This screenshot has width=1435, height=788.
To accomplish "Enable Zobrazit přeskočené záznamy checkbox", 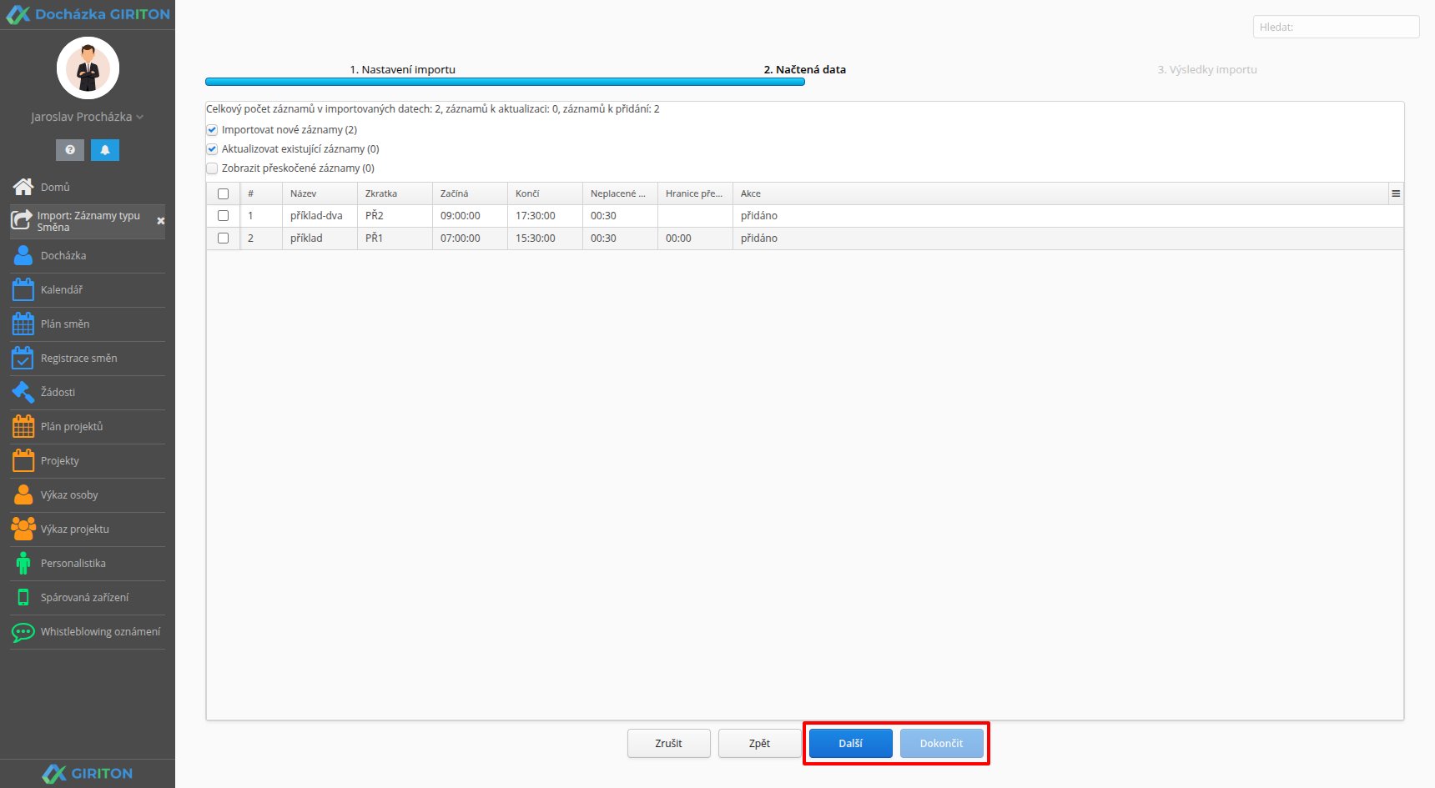I will [212, 168].
